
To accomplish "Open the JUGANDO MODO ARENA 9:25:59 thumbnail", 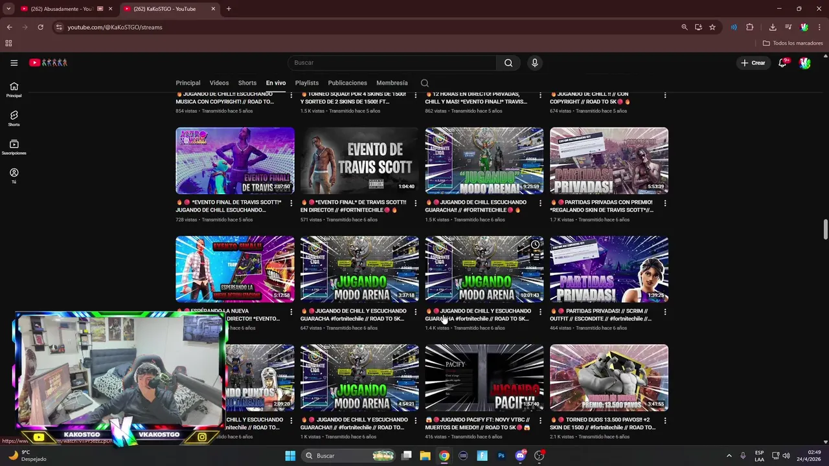I will [x=484, y=161].
